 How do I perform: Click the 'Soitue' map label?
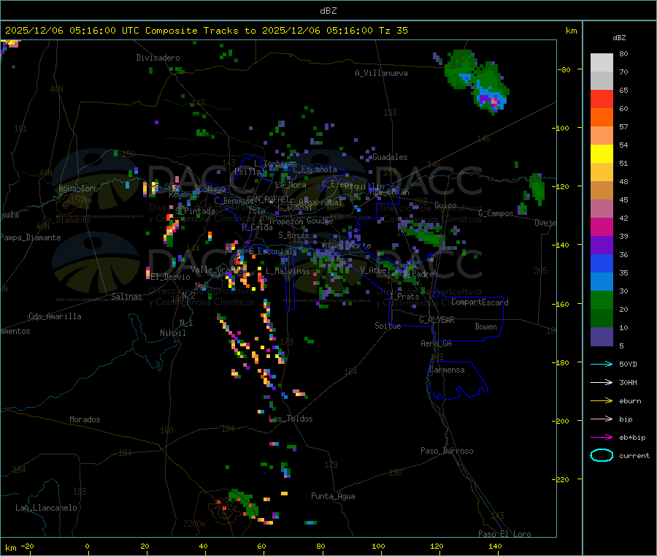tap(388, 326)
